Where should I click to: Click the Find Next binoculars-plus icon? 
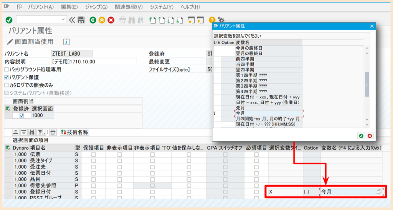coord(140,20)
